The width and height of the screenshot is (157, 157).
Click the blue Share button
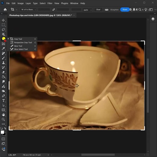(x=125, y=10)
